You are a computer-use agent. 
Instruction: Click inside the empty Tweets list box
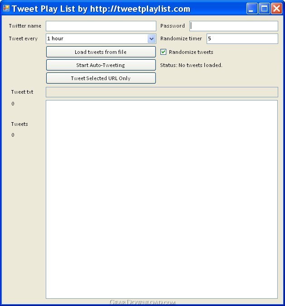coord(162,199)
